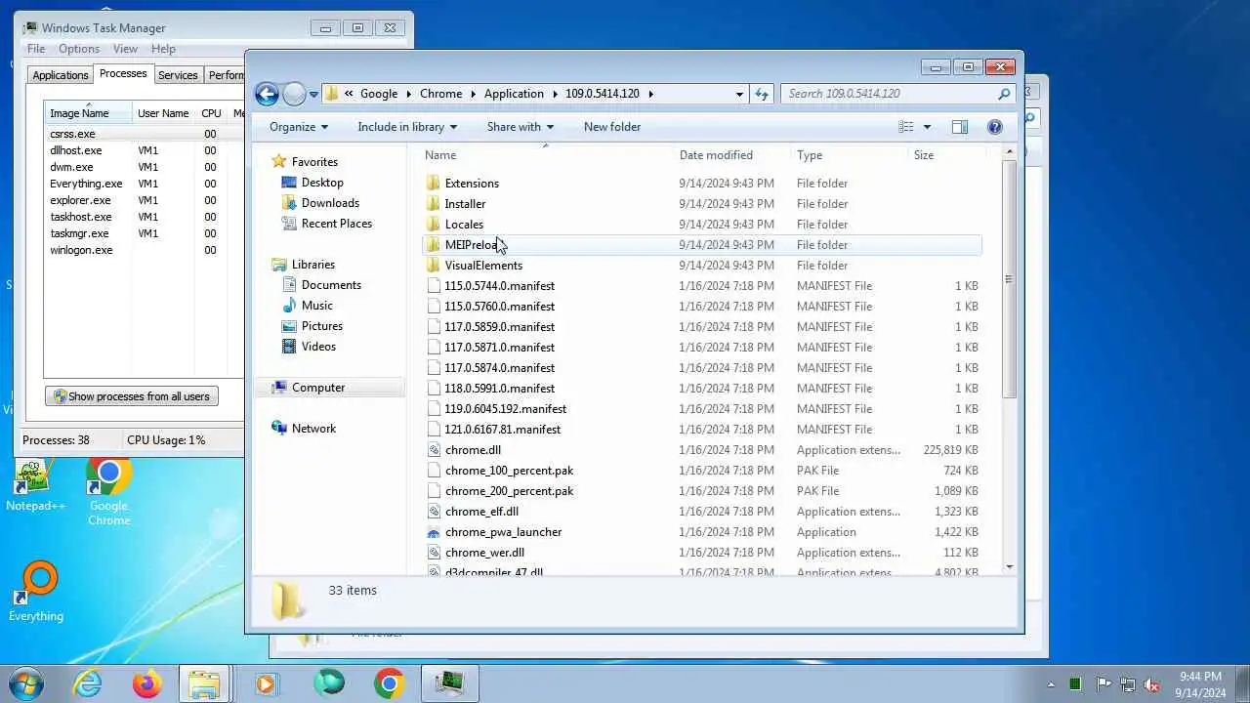1250x703 pixels.
Task: Click the New folder button
Action: pos(612,127)
